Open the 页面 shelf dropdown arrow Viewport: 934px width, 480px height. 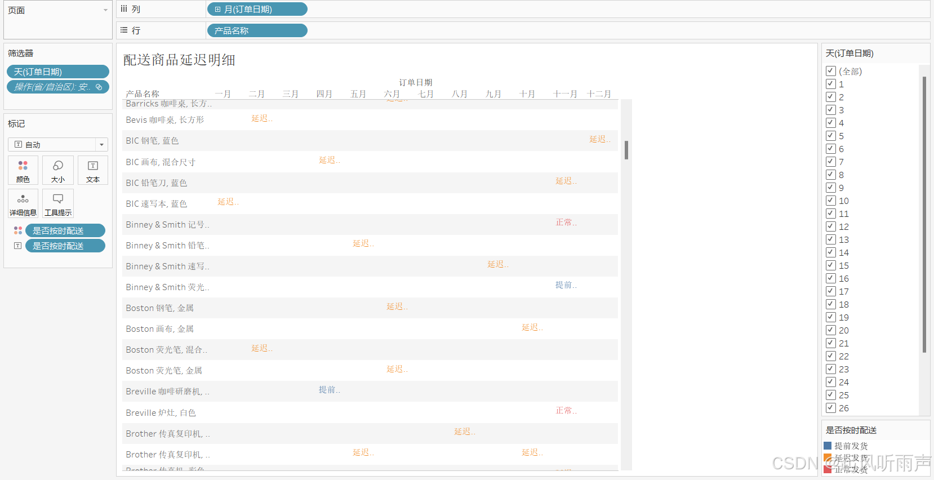[x=105, y=10]
